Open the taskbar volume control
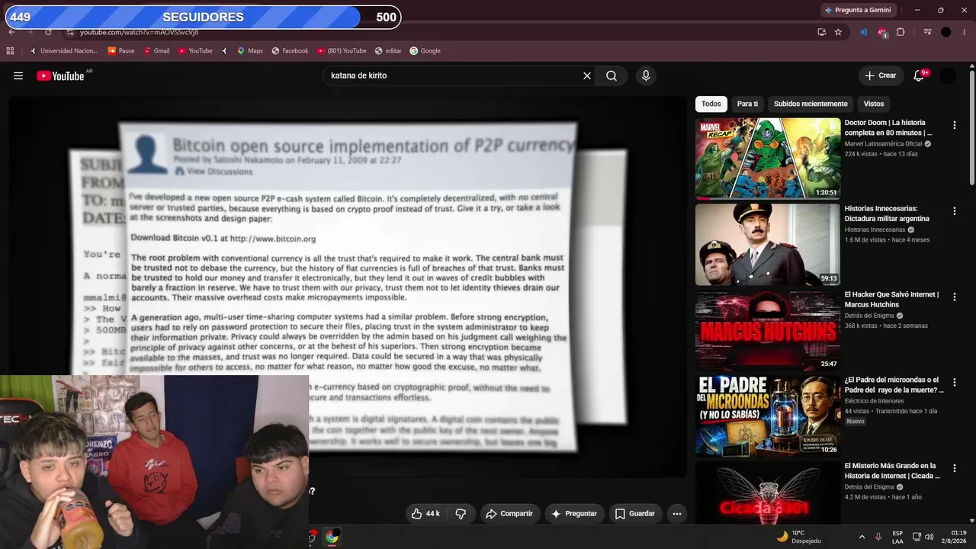Image resolution: width=976 pixels, height=549 pixels. point(929,537)
